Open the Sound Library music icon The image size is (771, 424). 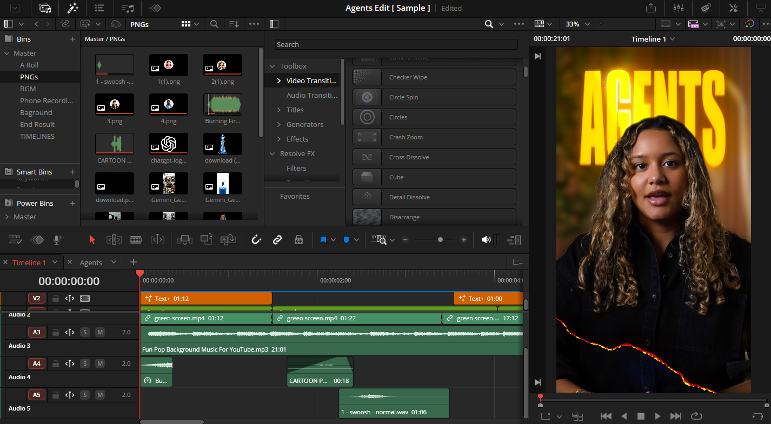click(128, 8)
